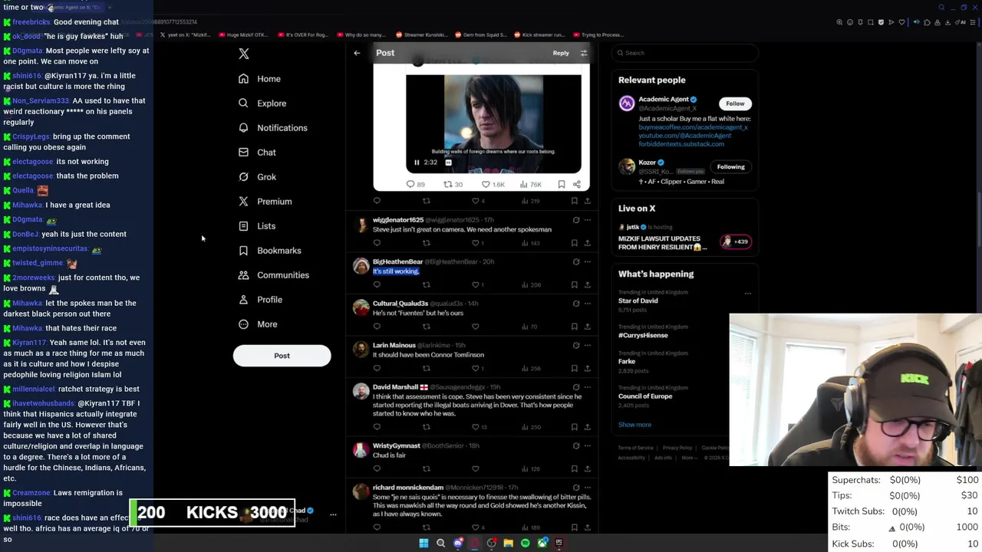982x552 pixels.
Task: Open the Star of David trend
Action: 638,301
